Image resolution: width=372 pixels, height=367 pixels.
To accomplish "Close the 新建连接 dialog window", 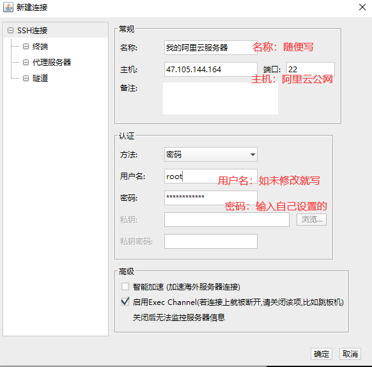I will point(362,7).
